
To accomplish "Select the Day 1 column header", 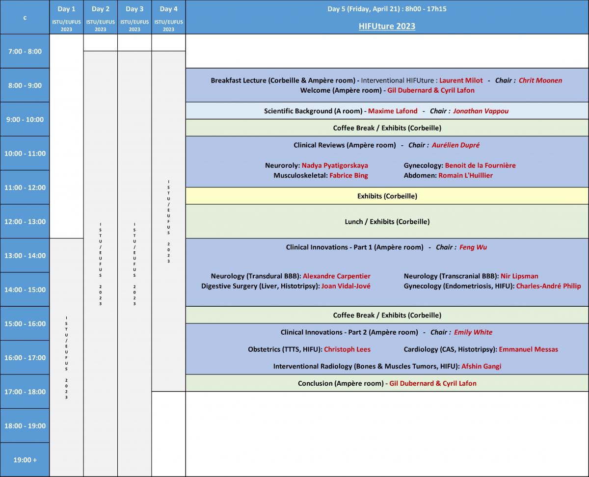I will pos(66,9).
